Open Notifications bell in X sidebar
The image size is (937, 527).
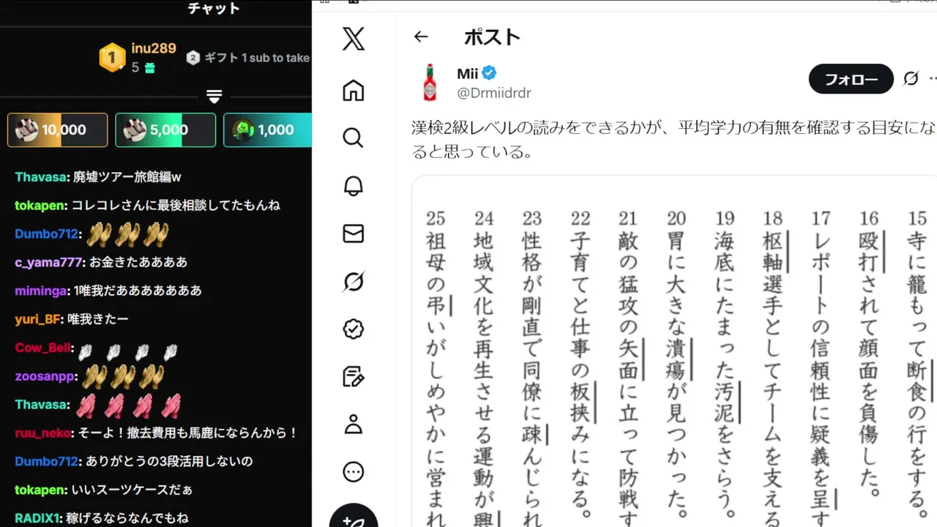pyautogui.click(x=354, y=186)
